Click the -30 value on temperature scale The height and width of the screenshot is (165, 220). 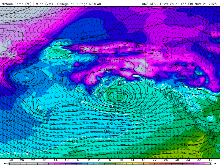pos(10,160)
